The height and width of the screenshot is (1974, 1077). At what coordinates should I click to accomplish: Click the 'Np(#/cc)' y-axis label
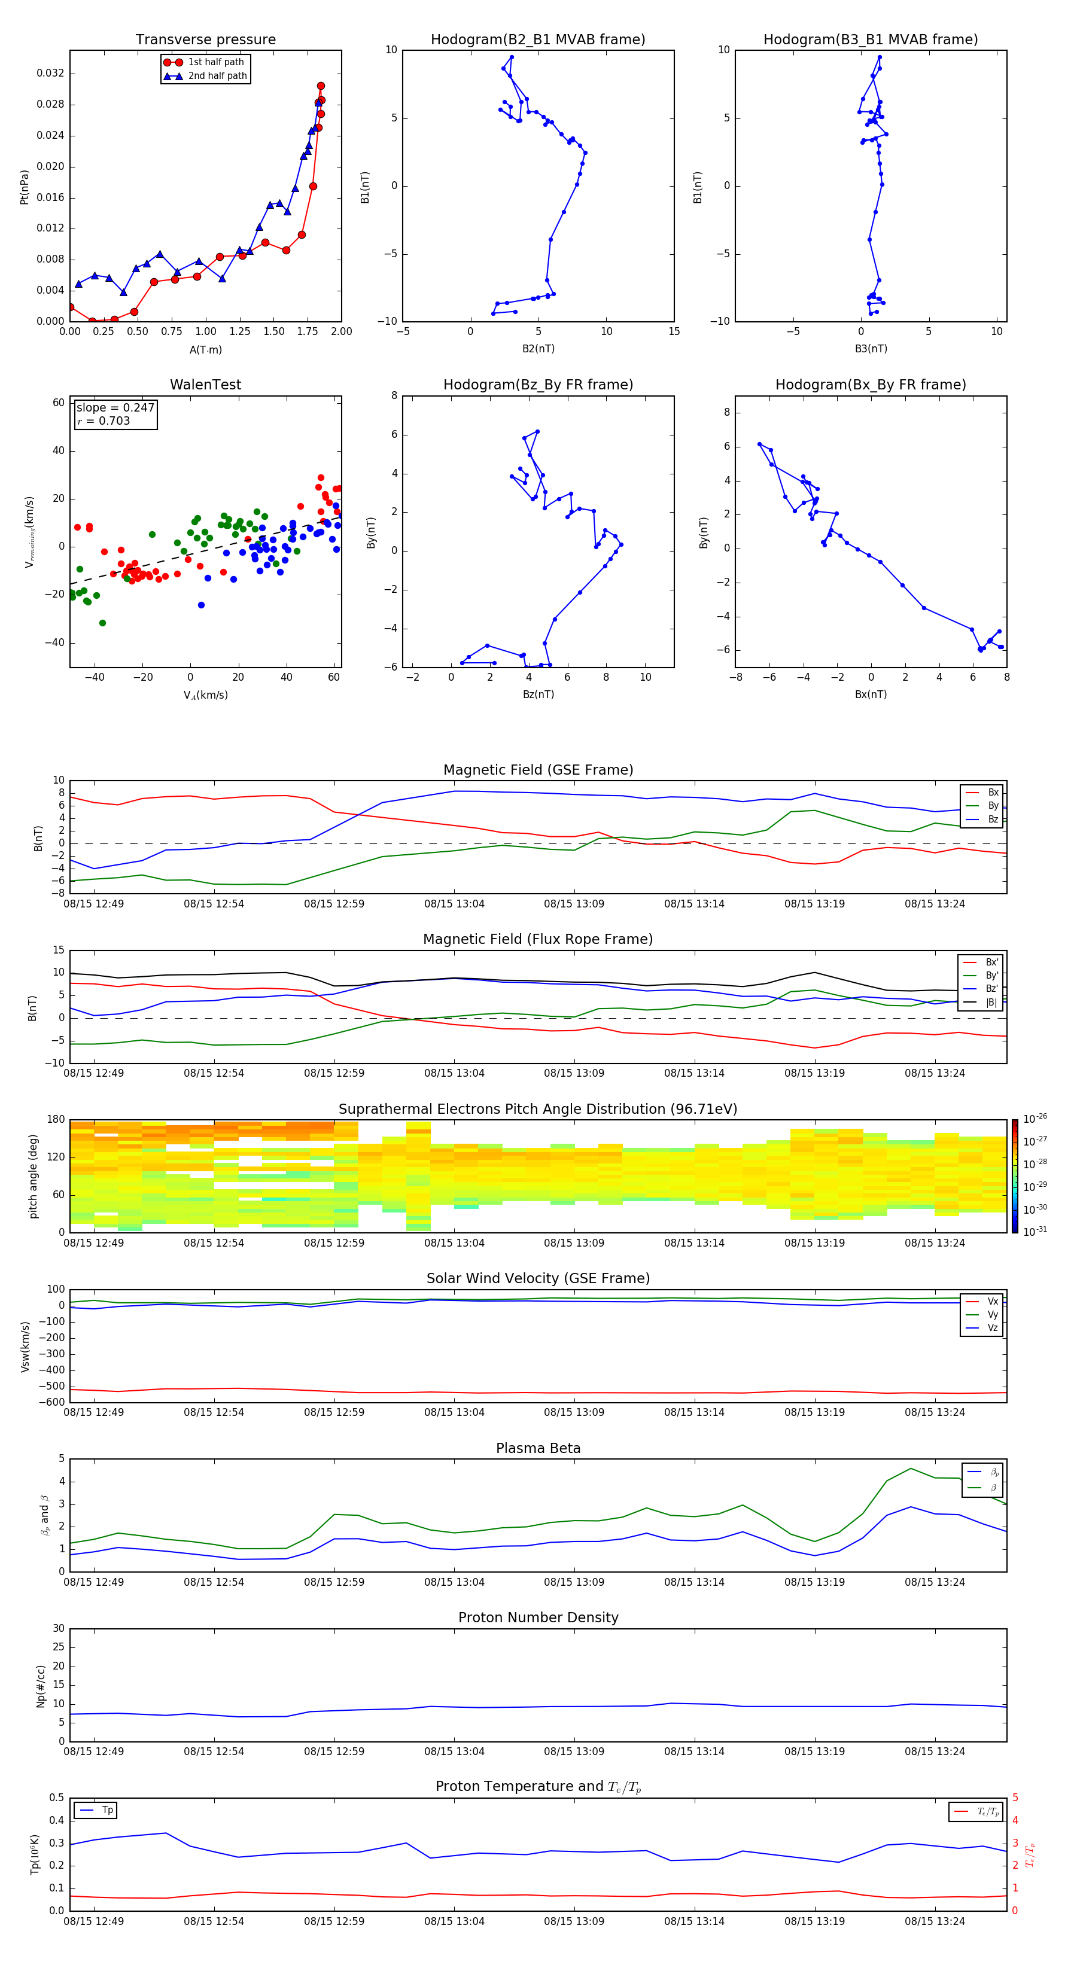tap(41, 1686)
